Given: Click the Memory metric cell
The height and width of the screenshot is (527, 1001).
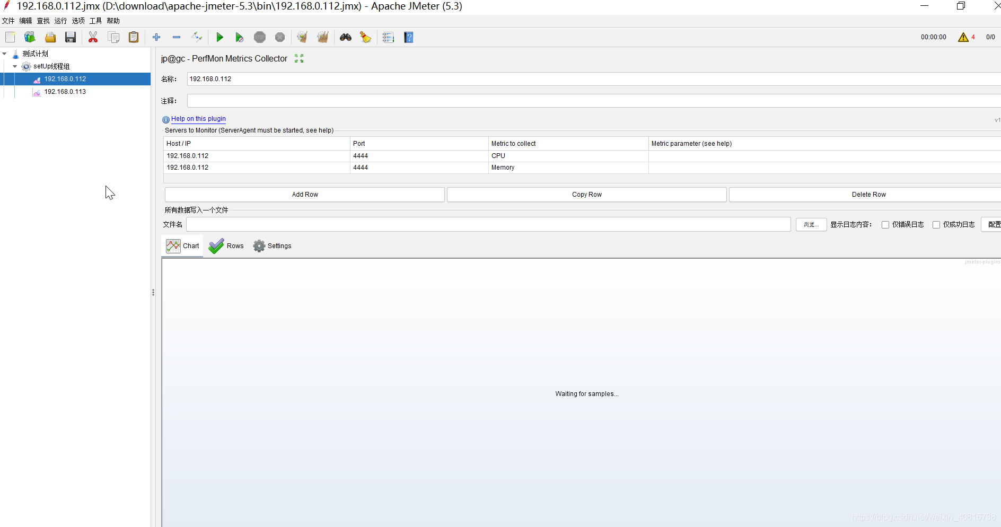Looking at the screenshot, I should (x=568, y=168).
